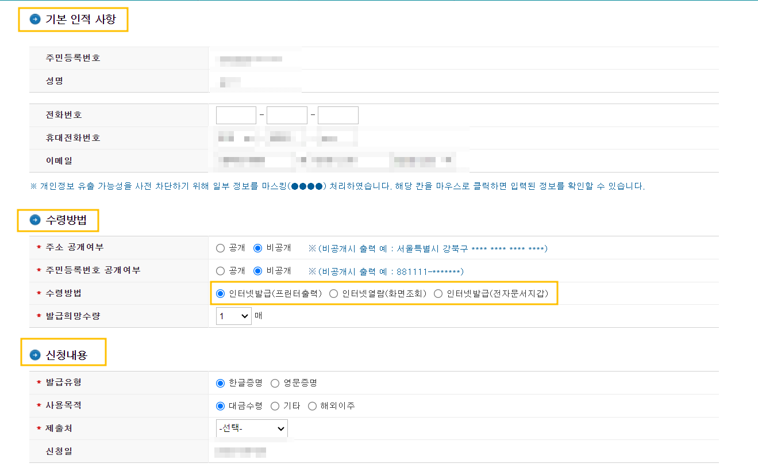Open the 발급희망수량 quantity dropdown
758x467 pixels.
233,316
